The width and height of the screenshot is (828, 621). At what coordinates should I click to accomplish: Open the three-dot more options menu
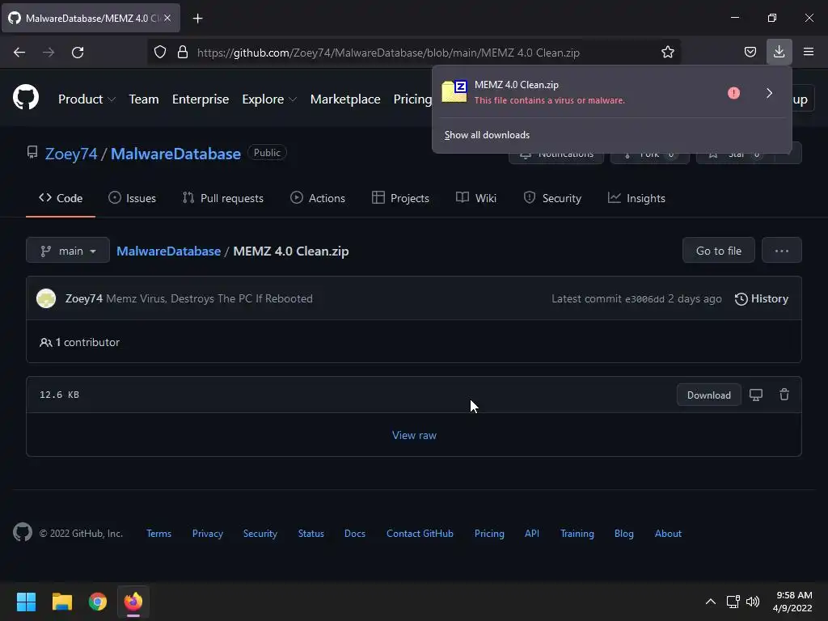coord(782,251)
